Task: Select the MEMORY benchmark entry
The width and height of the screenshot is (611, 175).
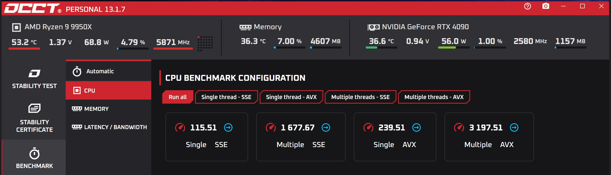Action: [108, 109]
